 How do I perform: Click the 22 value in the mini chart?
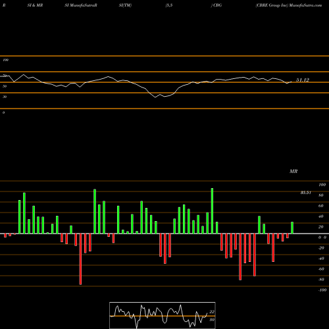pyautogui.click(x=212, y=312)
